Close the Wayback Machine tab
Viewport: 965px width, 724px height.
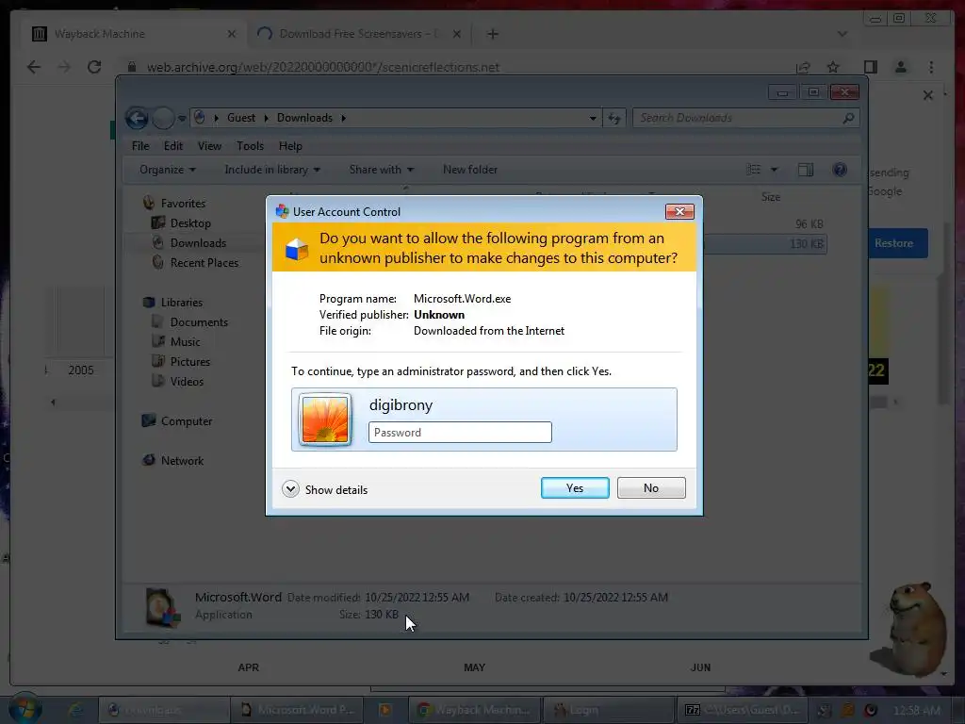pos(232,34)
